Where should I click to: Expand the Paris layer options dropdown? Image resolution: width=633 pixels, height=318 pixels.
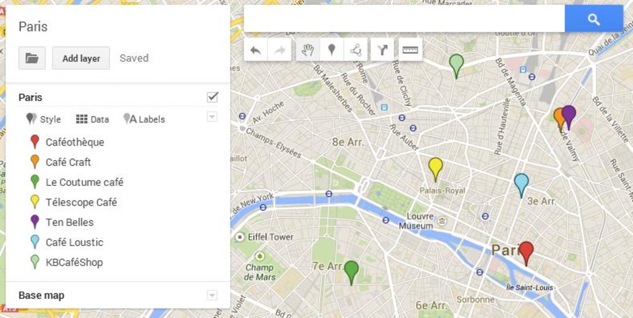213,117
